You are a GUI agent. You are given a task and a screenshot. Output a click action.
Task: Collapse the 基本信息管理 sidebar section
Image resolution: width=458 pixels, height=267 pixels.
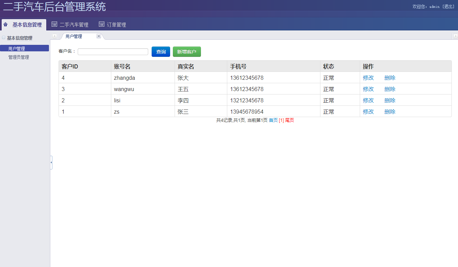(4, 38)
